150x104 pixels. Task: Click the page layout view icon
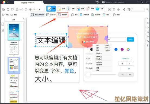(109, 10)
